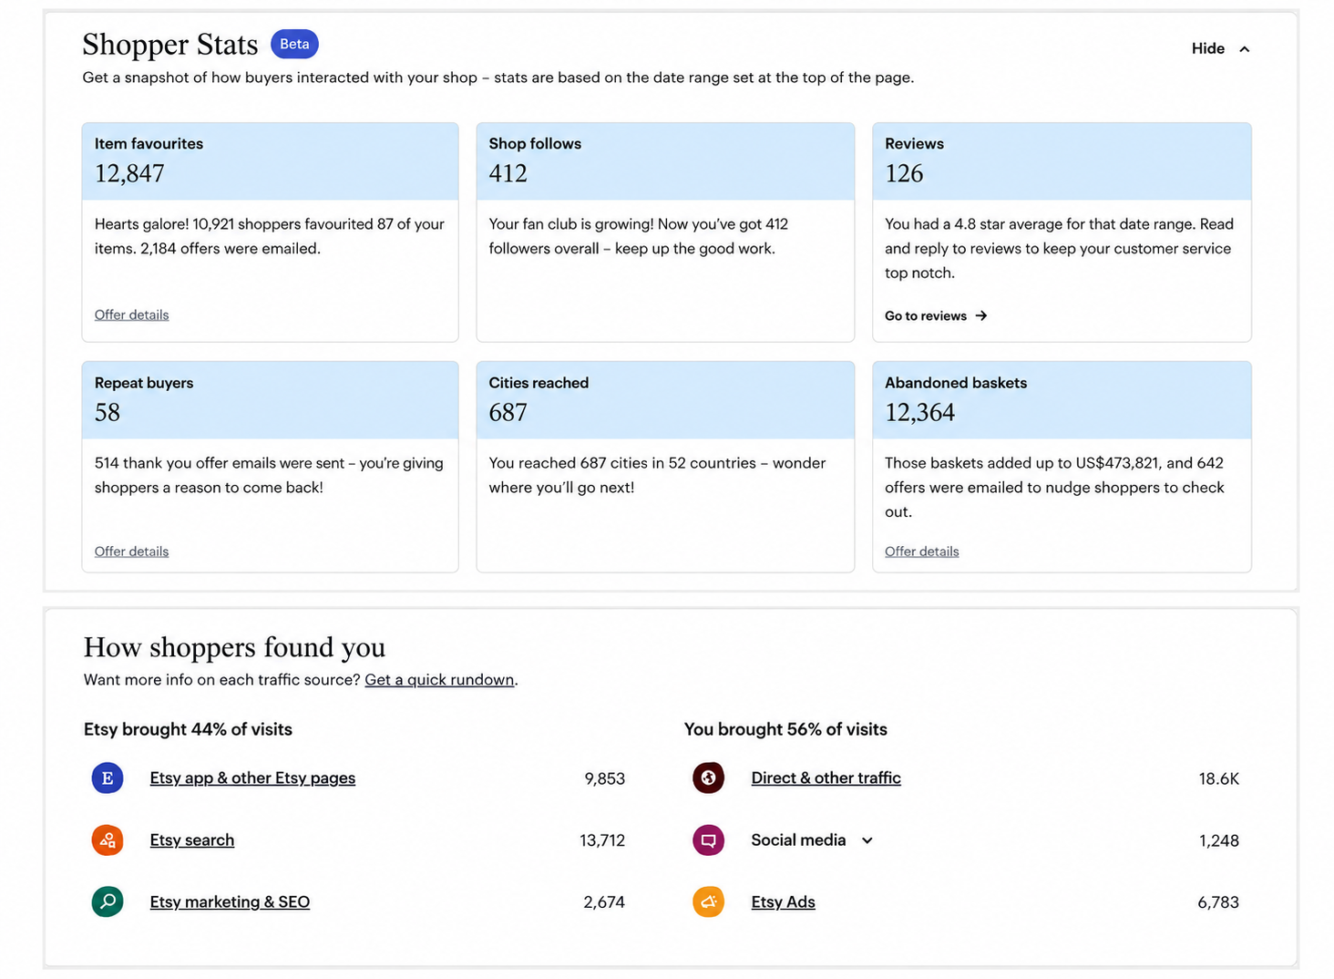Click the Social media label

pos(798,840)
